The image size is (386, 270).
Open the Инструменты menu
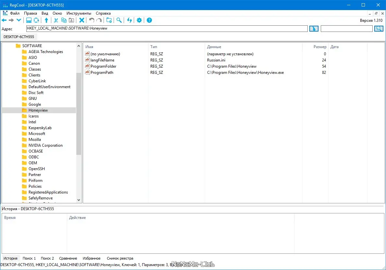pyautogui.click(x=79, y=13)
